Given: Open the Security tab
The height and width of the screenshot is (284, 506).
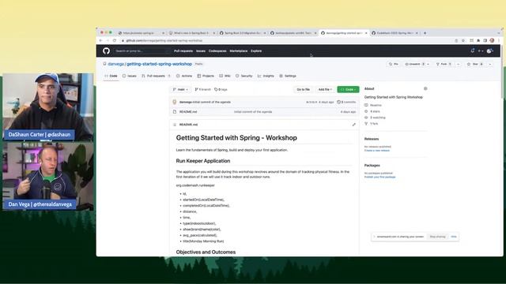Looking at the screenshot, I should click(244, 76).
